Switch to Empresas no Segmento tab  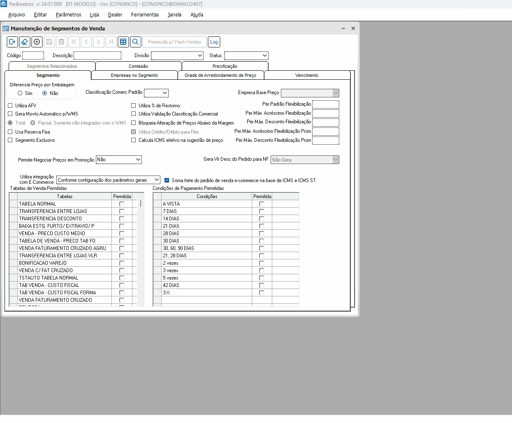tap(134, 75)
